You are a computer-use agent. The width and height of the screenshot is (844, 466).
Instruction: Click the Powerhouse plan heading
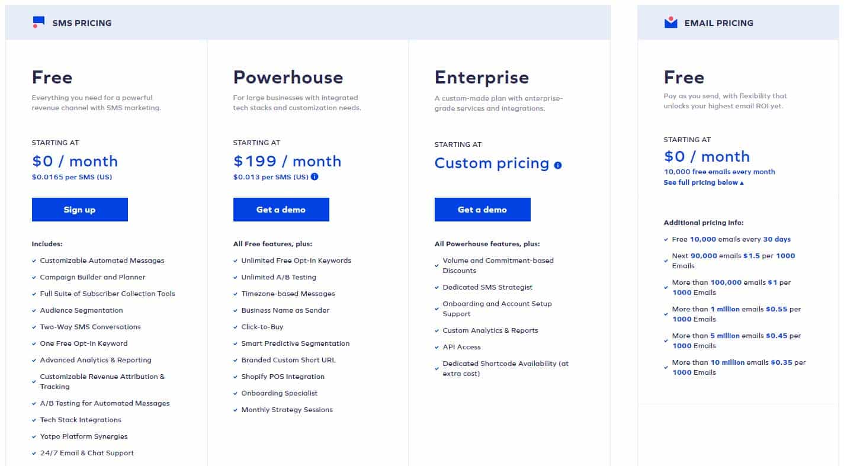[288, 77]
